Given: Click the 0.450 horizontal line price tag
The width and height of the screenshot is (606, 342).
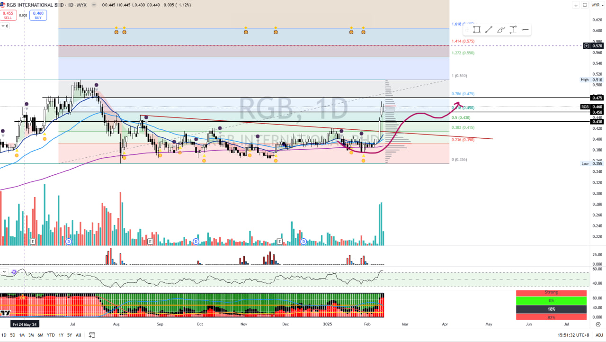Looking at the screenshot, I should [x=597, y=112].
